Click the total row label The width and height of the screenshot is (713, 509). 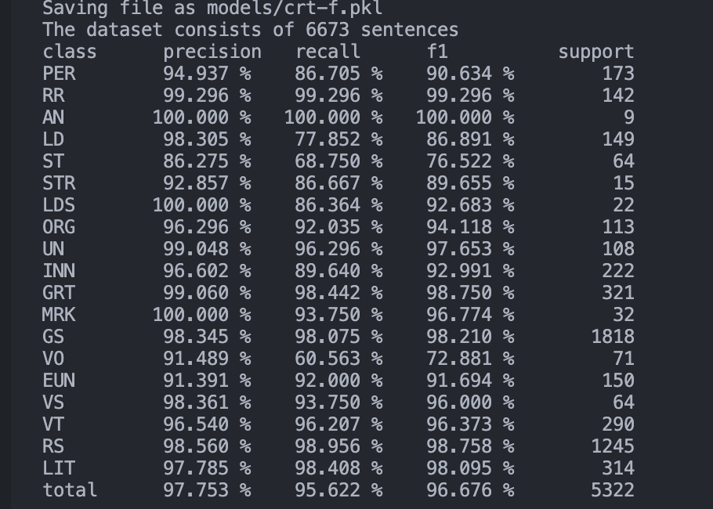tap(70, 490)
